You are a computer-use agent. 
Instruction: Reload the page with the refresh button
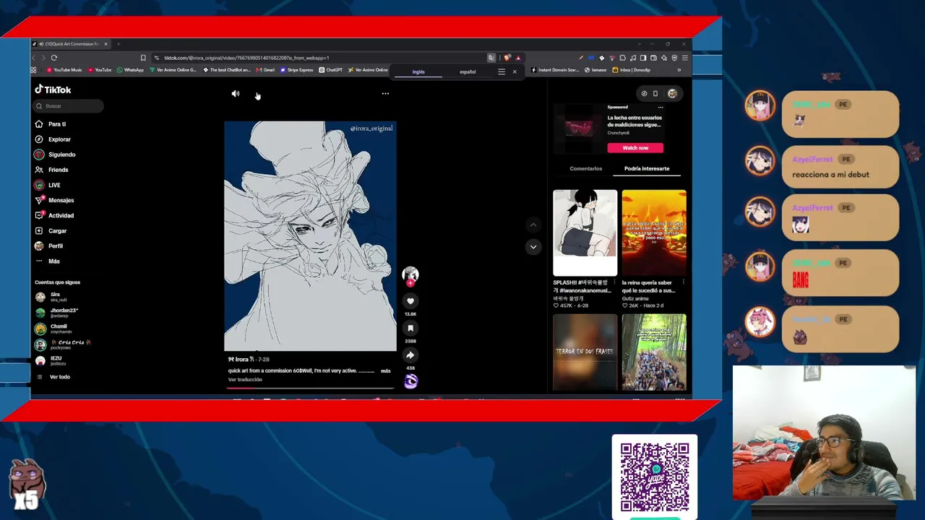[x=54, y=58]
